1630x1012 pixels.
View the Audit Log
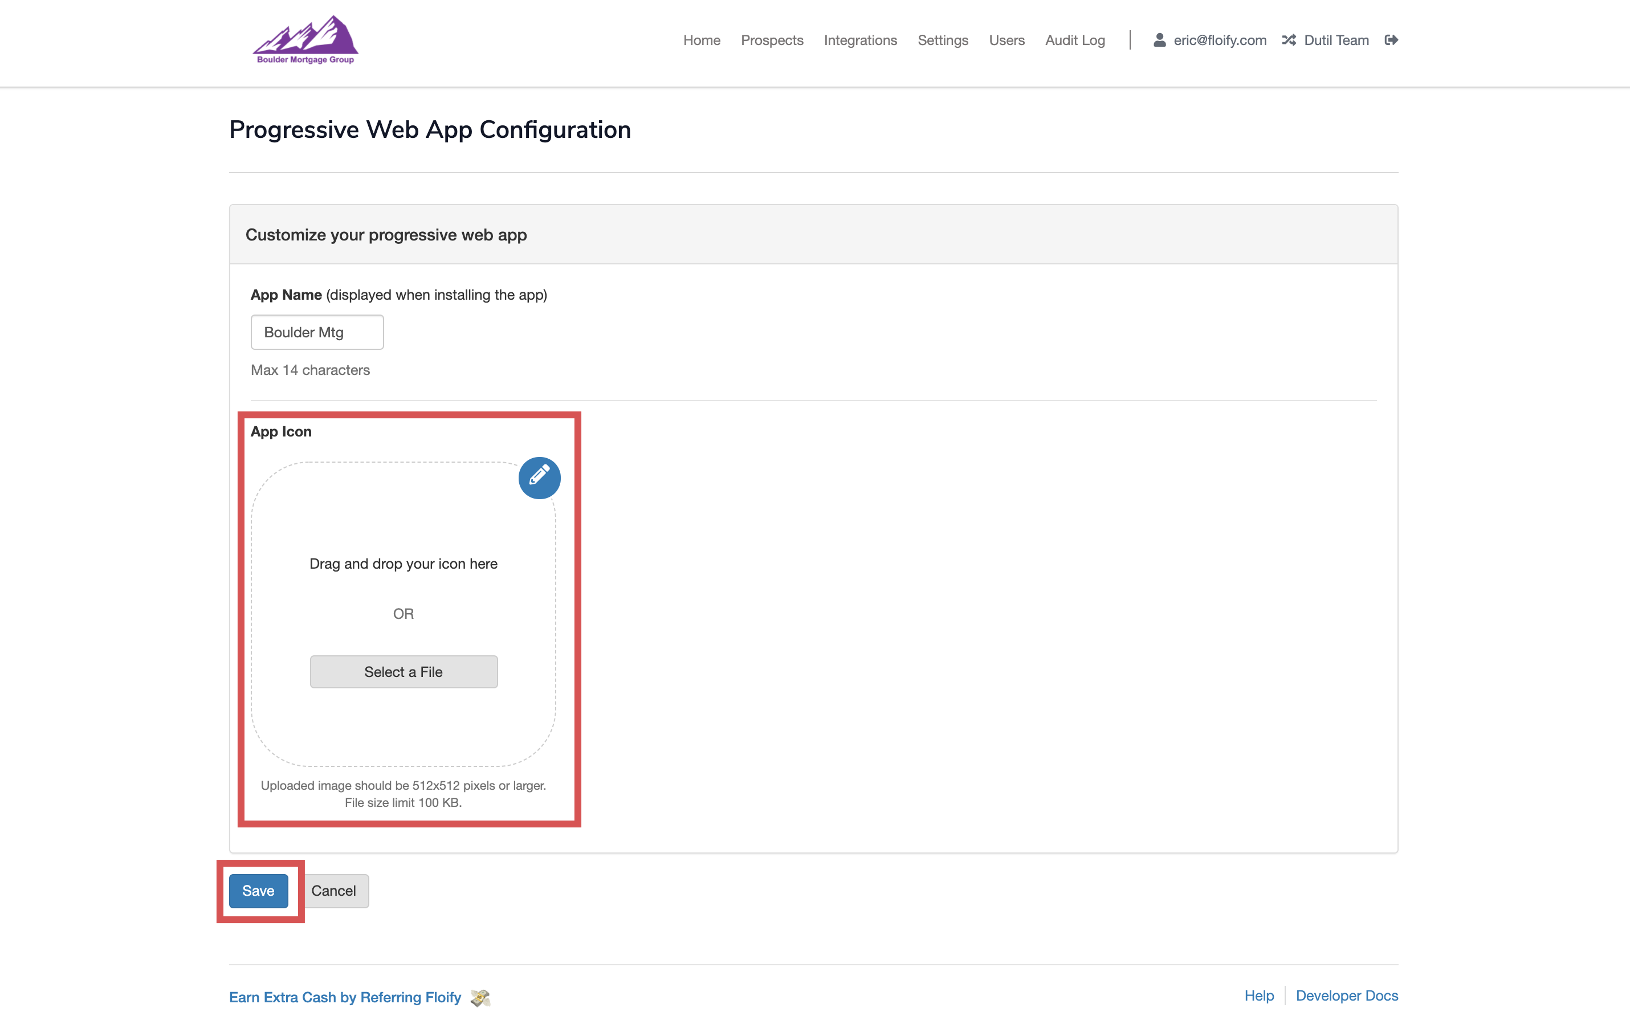pos(1074,40)
